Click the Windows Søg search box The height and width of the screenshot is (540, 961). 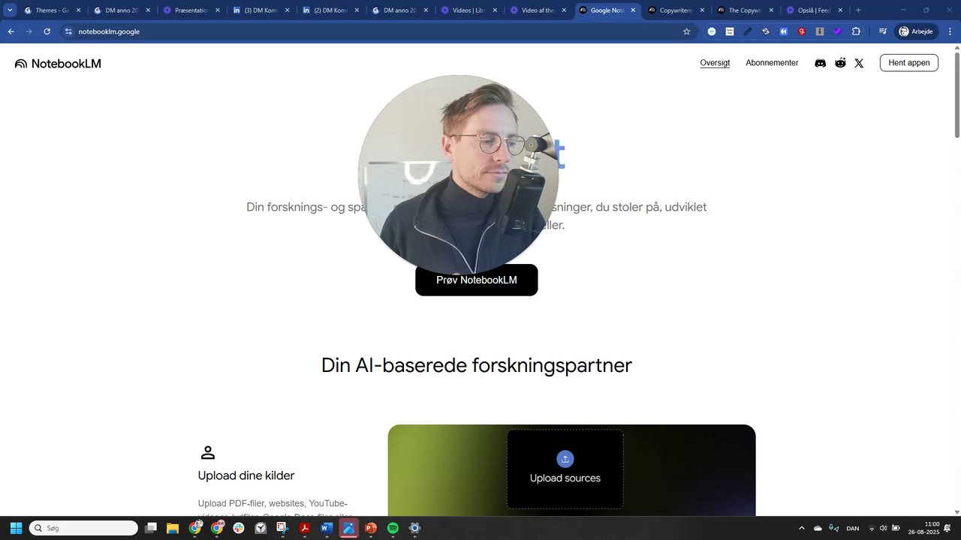point(83,528)
